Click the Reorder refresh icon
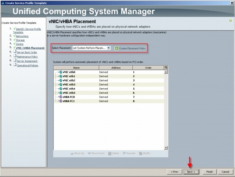Viewport: 235px width, 177px height. click(124, 154)
